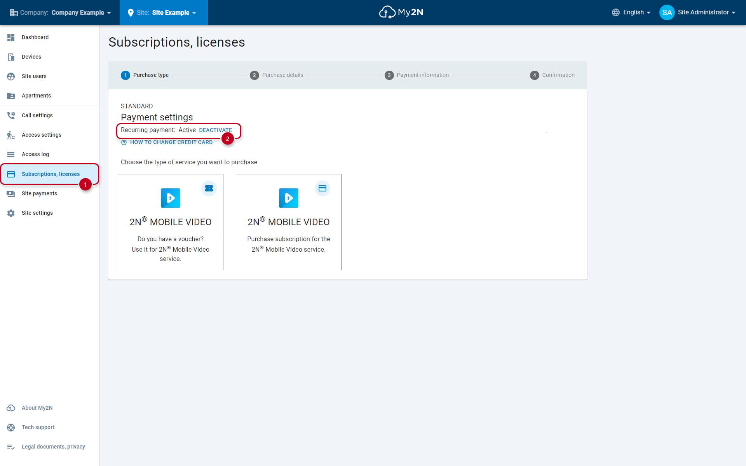Image resolution: width=746 pixels, height=466 pixels.
Task: Open the Site Administrator user menu
Action: [x=698, y=12]
